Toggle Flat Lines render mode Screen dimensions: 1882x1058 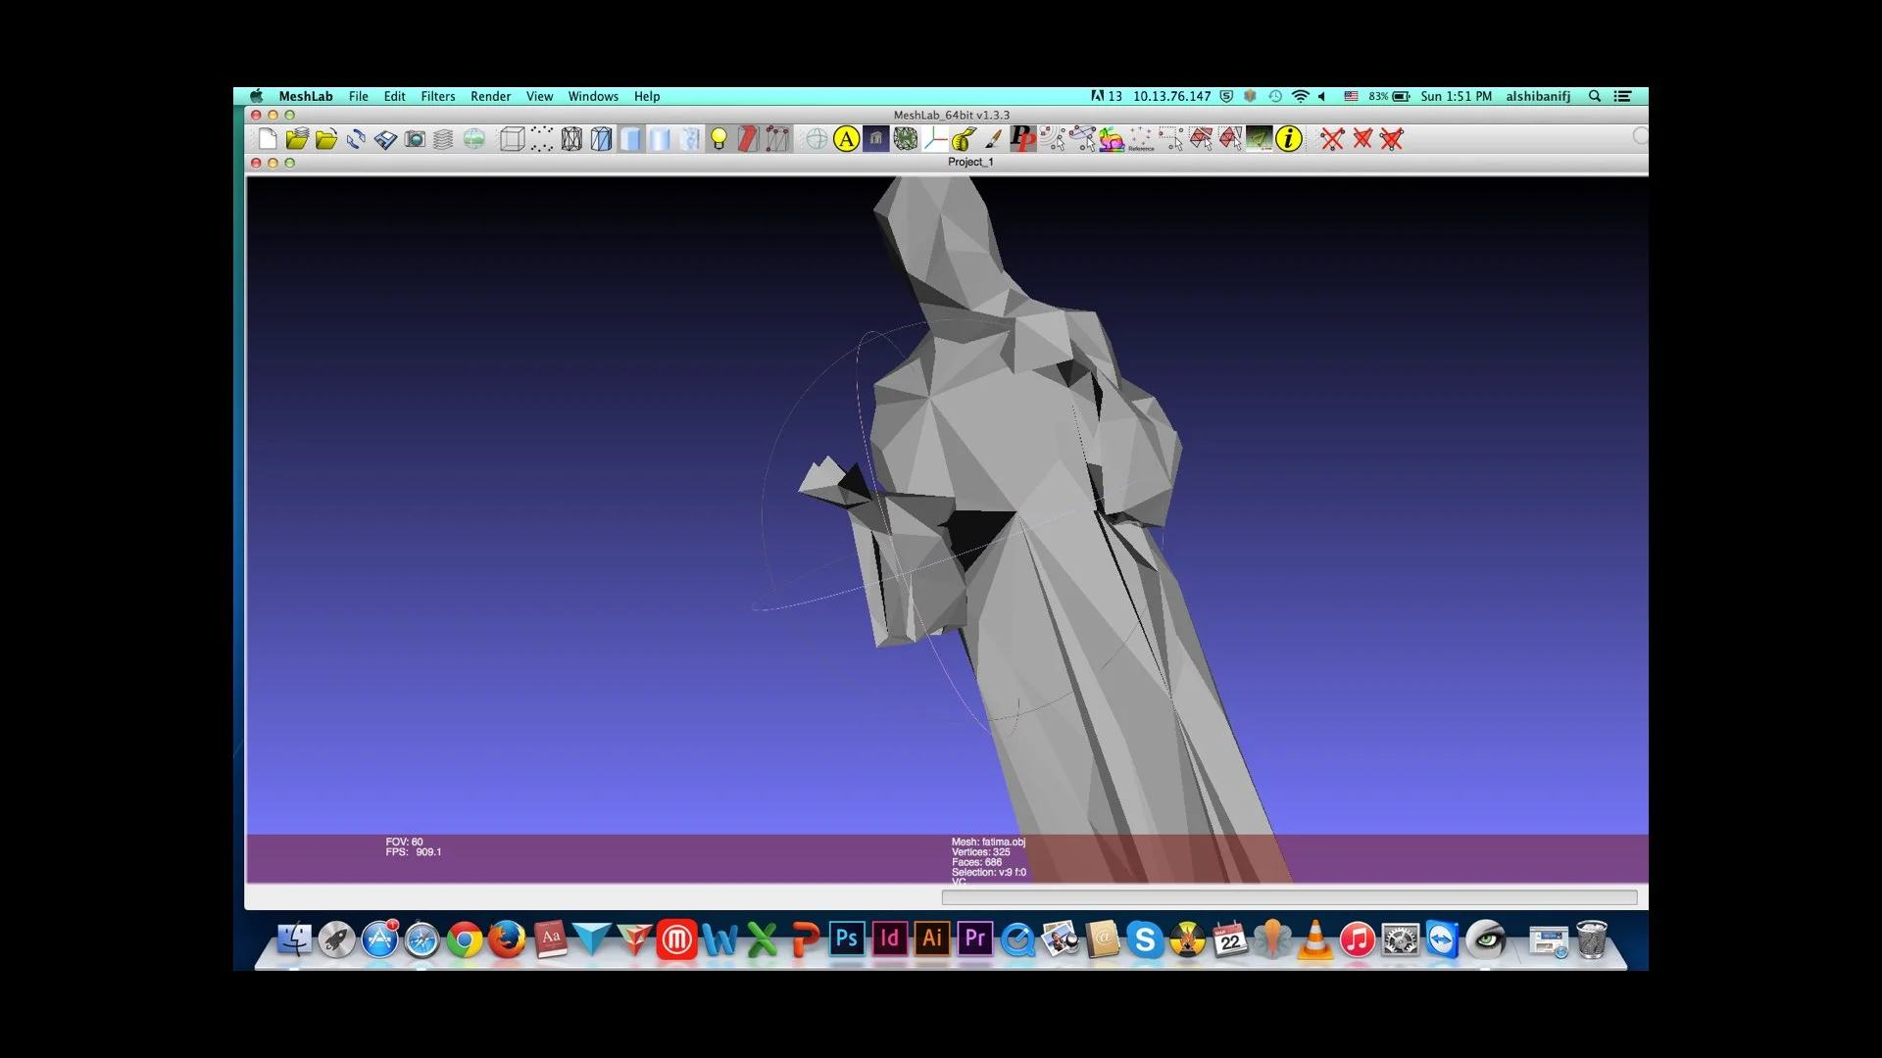601,139
